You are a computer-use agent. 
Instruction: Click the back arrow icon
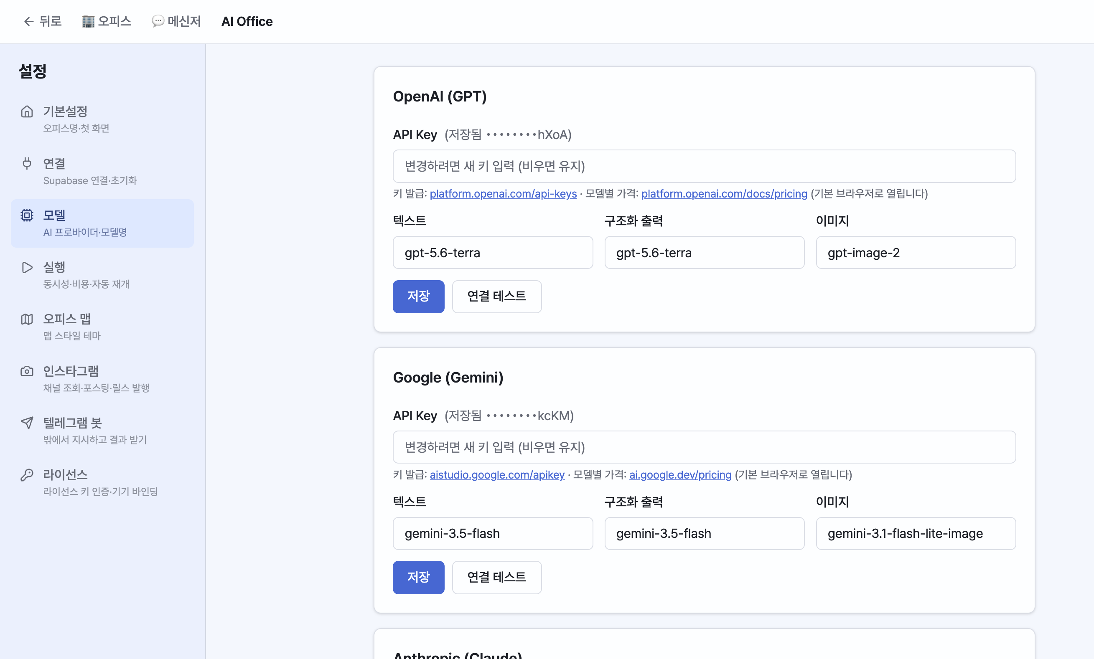click(29, 21)
